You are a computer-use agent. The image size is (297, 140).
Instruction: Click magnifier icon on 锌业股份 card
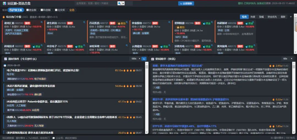[x=169, y=22]
